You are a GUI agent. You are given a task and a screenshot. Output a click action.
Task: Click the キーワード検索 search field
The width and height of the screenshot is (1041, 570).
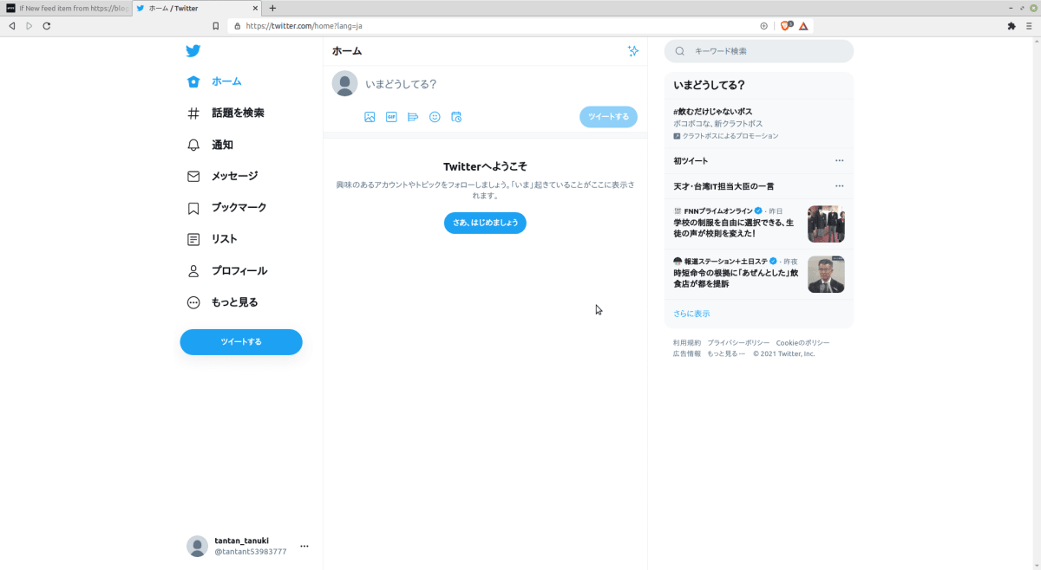pyautogui.click(x=759, y=51)
